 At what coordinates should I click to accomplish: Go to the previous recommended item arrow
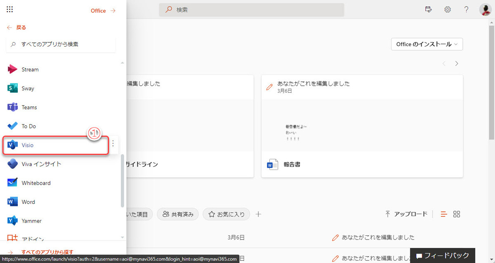coord(444,63)
